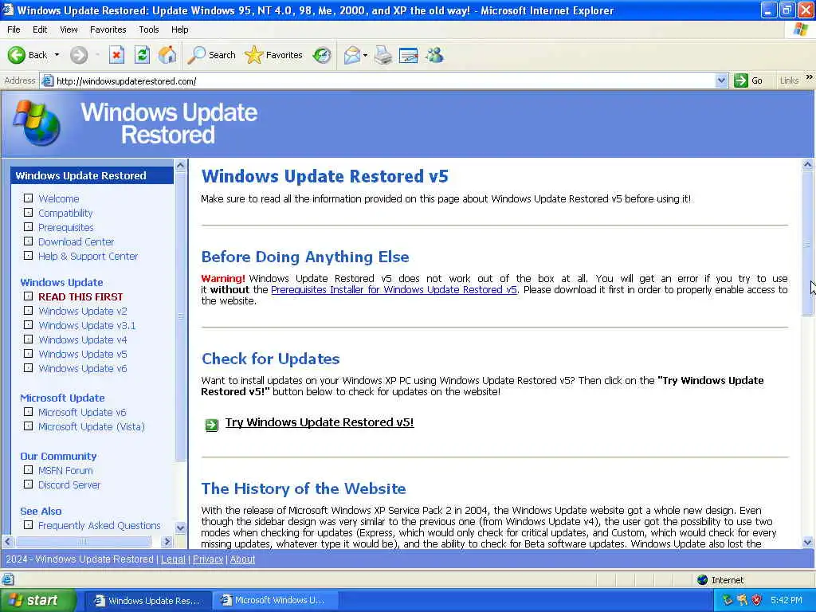The image size is (816, 612).
Task: Click sidebar vertical scrollbar up arrow
Action: (181, 166)
